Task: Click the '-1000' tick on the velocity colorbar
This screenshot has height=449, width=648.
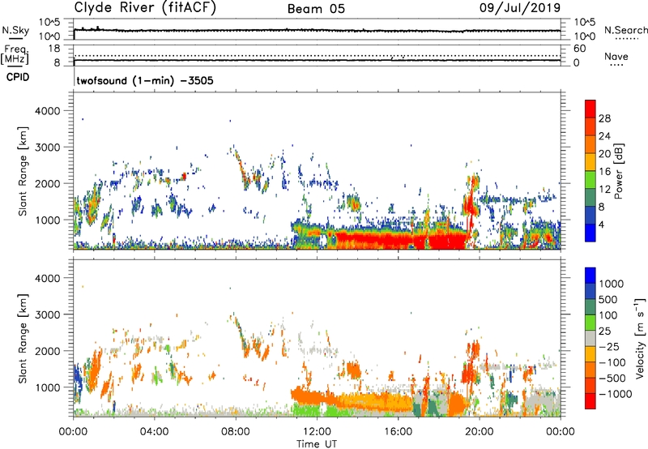Action: [x=615, y=394]
